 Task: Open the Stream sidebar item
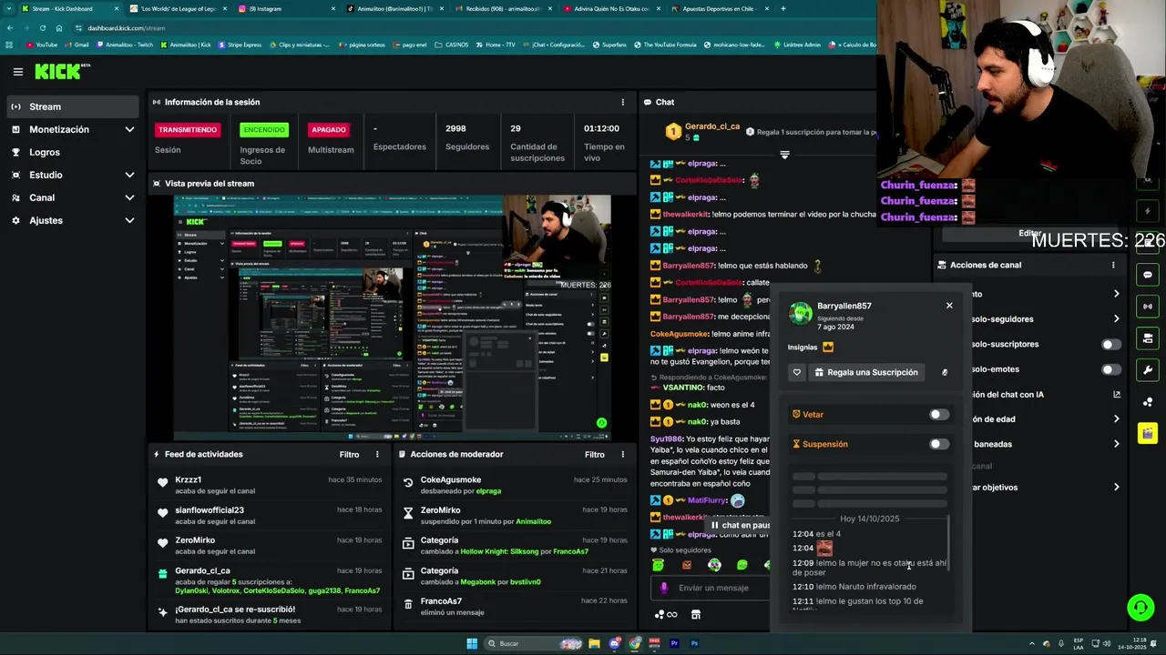click(73, 106)
